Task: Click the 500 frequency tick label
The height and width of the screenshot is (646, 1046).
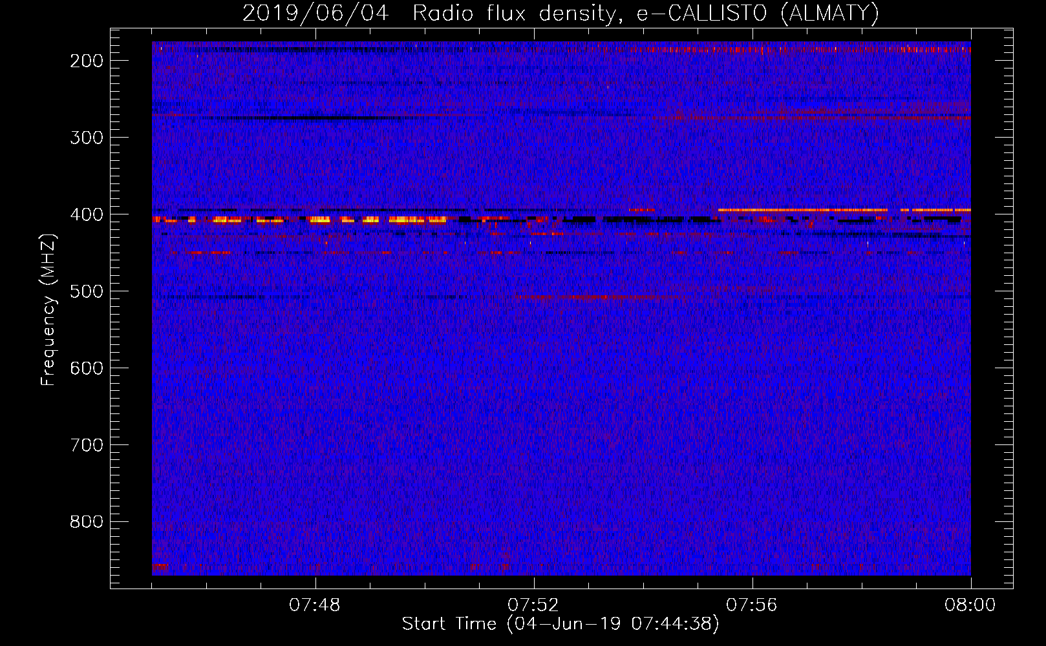Action: 87,291
